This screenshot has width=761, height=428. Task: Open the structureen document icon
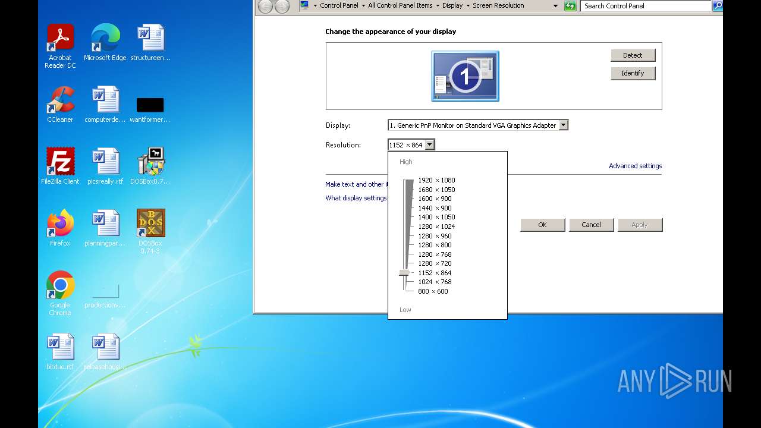pos(150,42)
